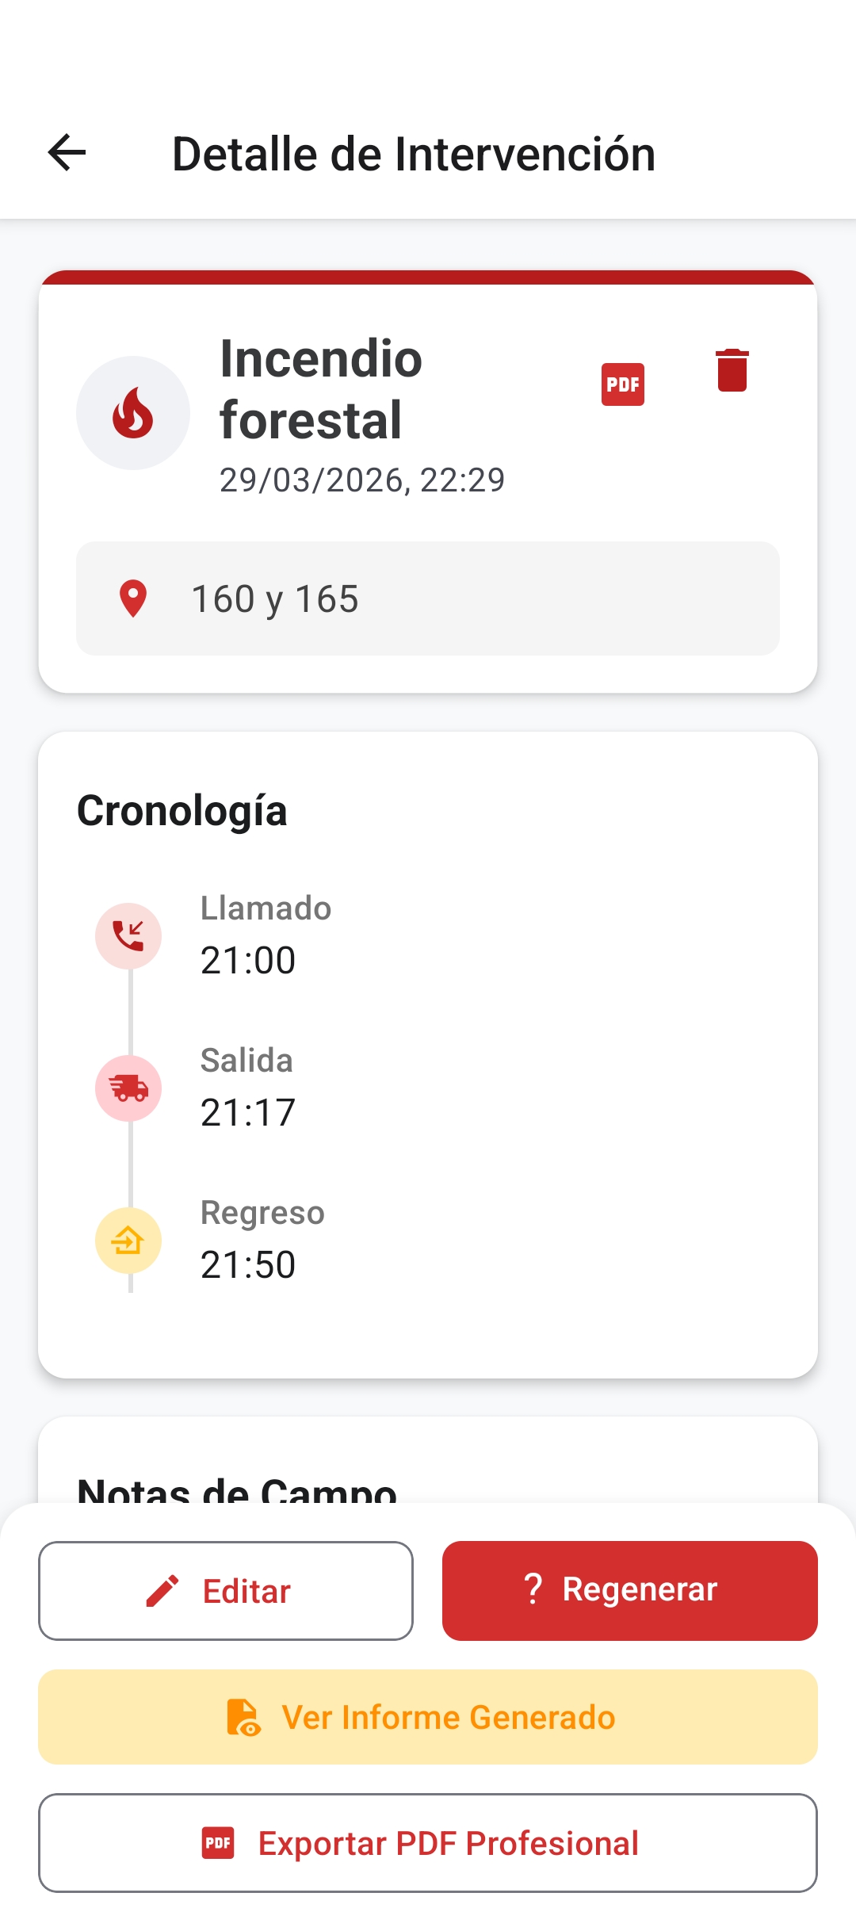Tap the Incendio forestal title
This screenshot has height=1931, width=856.
[x=321, y=389]
